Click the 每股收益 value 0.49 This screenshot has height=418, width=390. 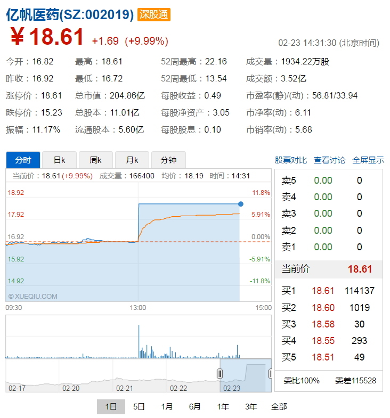[213, 95]
